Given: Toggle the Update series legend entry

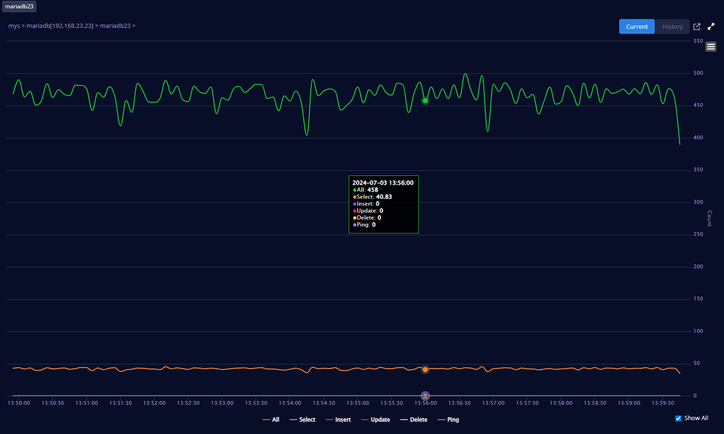Looking at the screenshot, I should (376, 420).
